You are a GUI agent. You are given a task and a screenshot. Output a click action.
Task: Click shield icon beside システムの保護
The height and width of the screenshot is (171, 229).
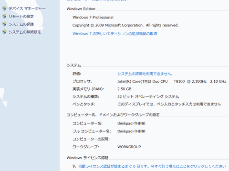click(x=4, y=24)
